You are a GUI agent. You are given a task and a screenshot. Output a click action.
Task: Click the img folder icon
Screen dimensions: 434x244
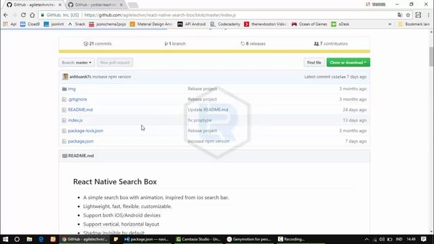[64, 89]
